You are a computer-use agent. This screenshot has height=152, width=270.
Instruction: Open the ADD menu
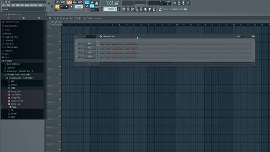pos(13,5)
